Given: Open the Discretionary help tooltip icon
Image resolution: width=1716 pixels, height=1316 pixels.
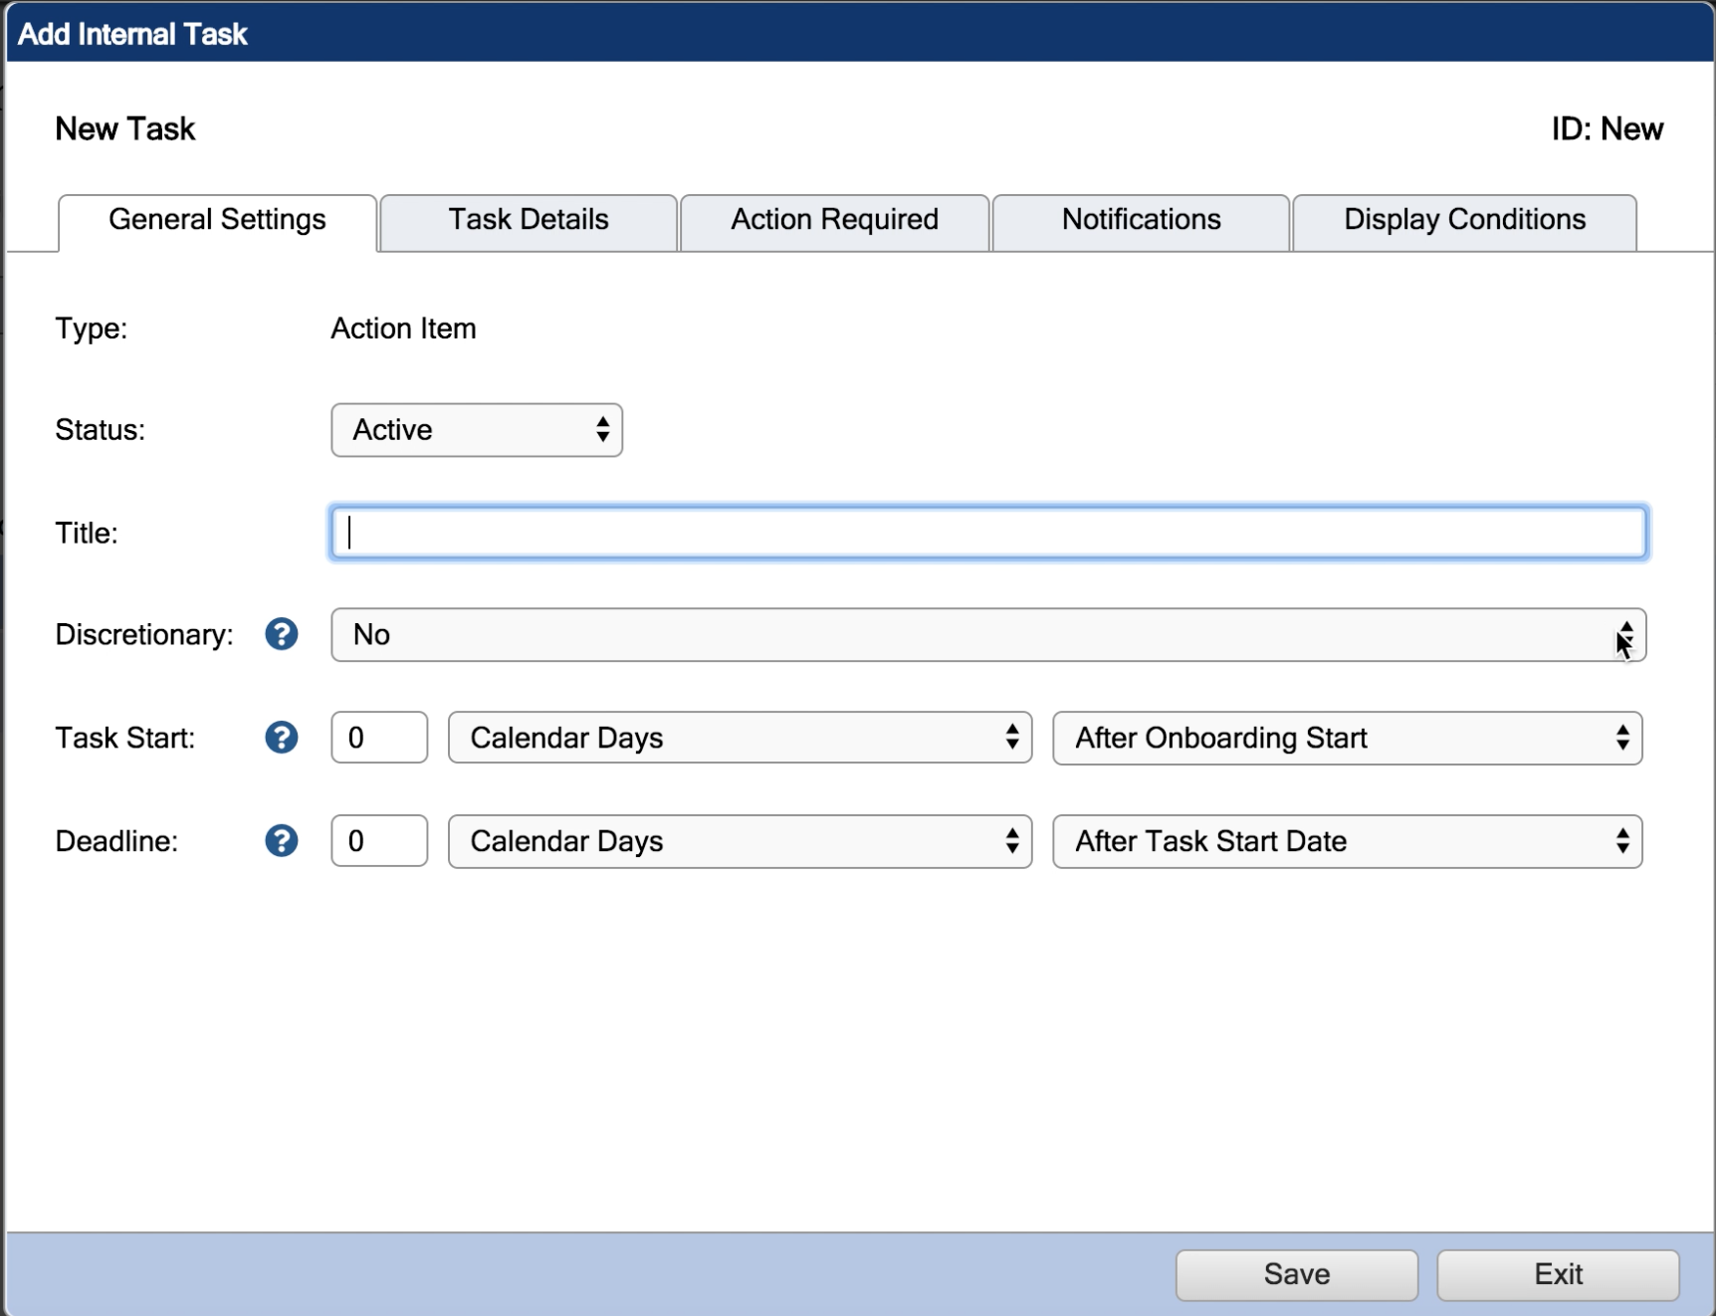Looking at the screenshot, I should (282, 634).
